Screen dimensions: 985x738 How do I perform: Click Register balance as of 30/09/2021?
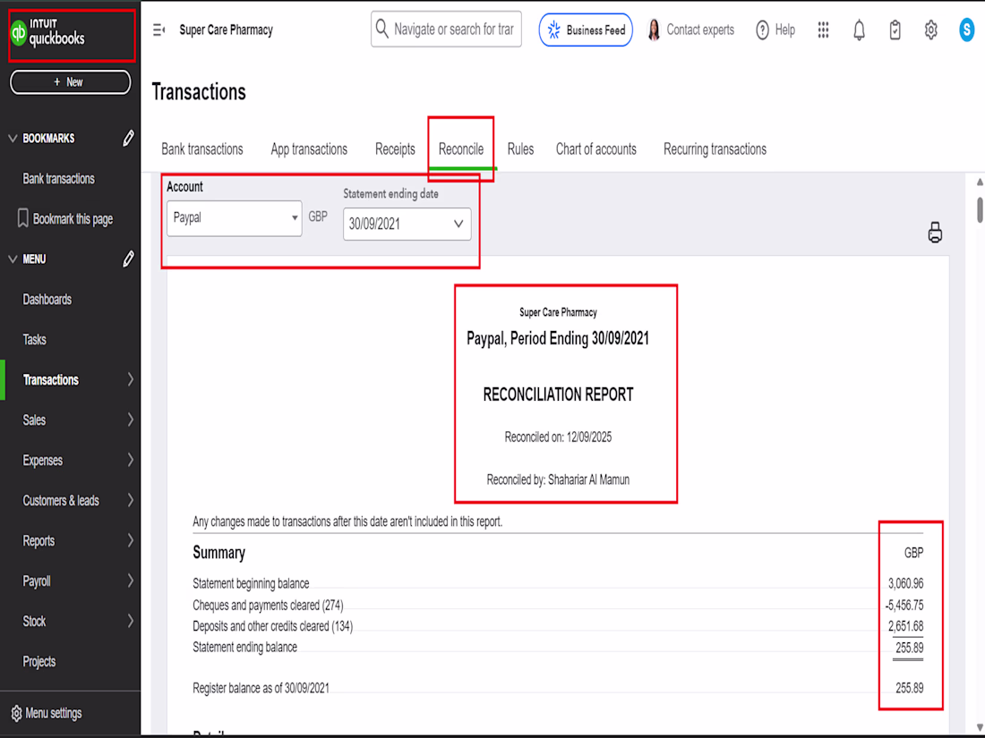tap(261, 688)
